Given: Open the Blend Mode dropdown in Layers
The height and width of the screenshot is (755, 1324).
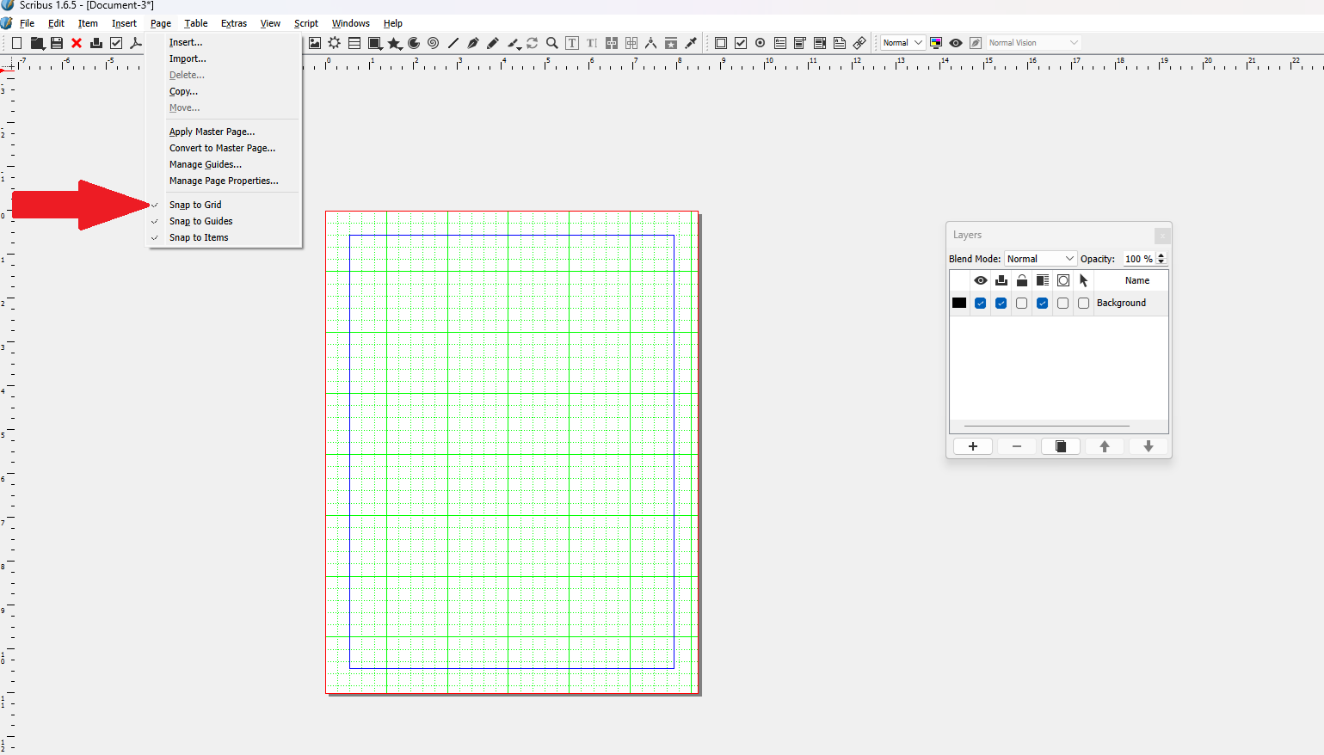Looking at the screenshot, I should [x=1040, y=259].
